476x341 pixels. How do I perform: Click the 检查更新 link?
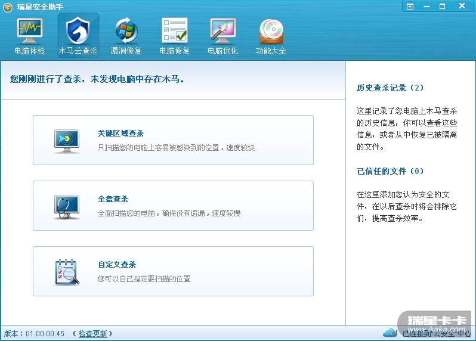(x=92, y=334)
